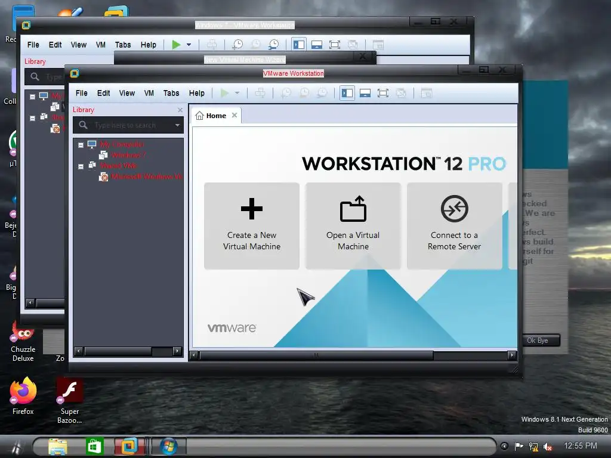This screenshot has width=611, height=458.
Task: Click right arrow of the Home page horizontal scrollbar
Action: click(x=512, y=355)
